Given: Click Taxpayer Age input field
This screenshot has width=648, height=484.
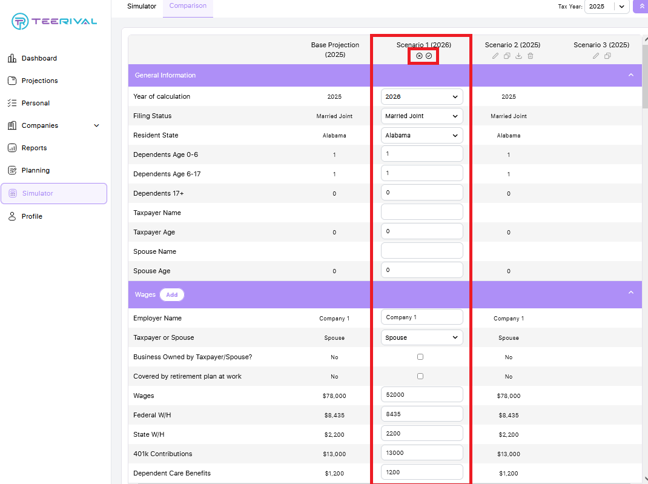Looking at the screenshot, I should (x=422, y=231).
